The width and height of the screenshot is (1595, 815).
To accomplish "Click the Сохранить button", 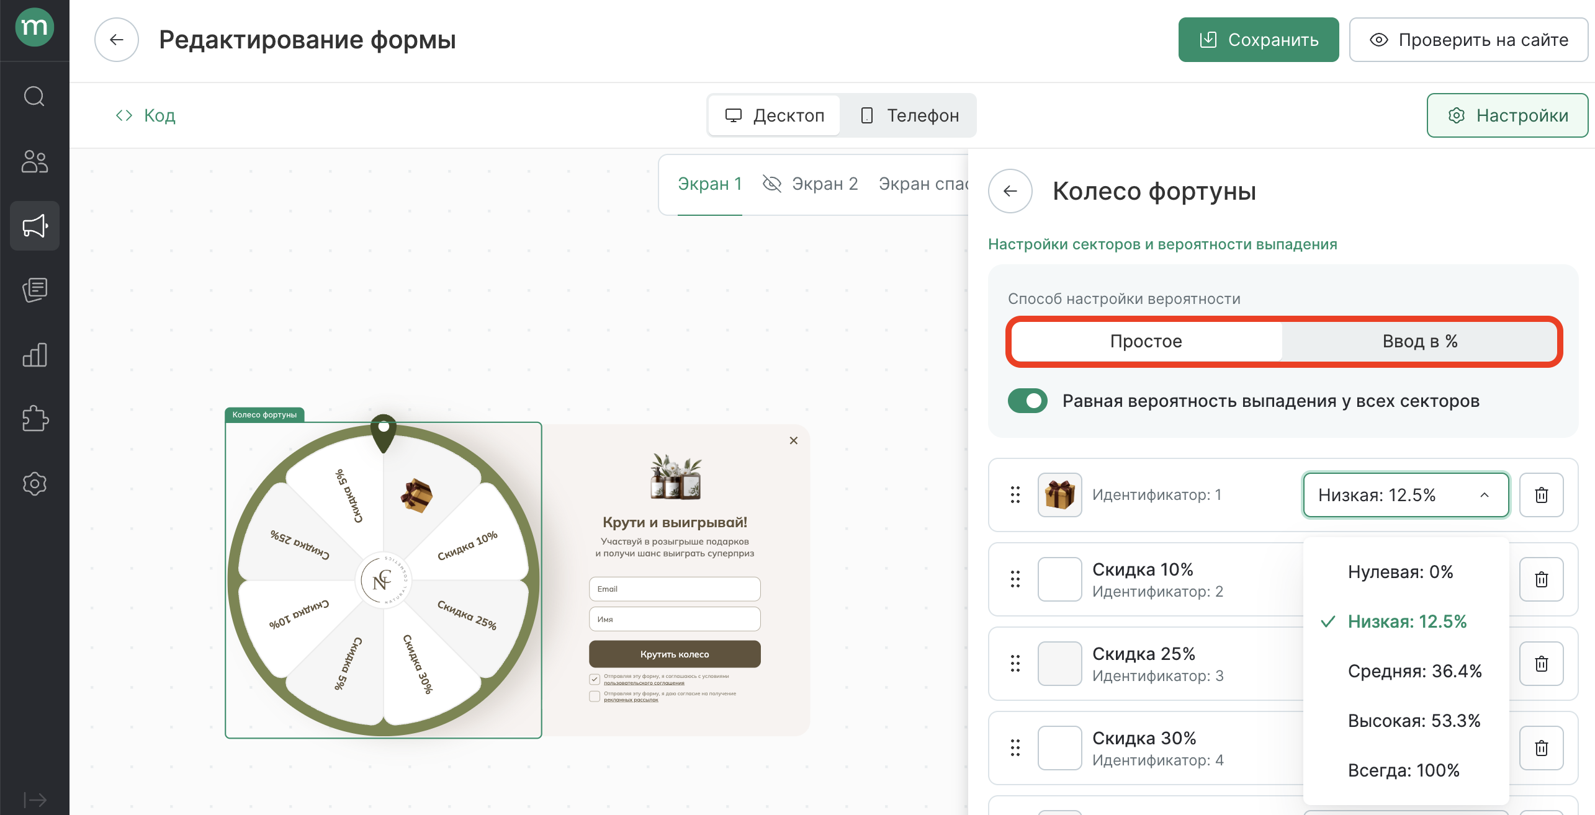I will tap(1258, 40).
